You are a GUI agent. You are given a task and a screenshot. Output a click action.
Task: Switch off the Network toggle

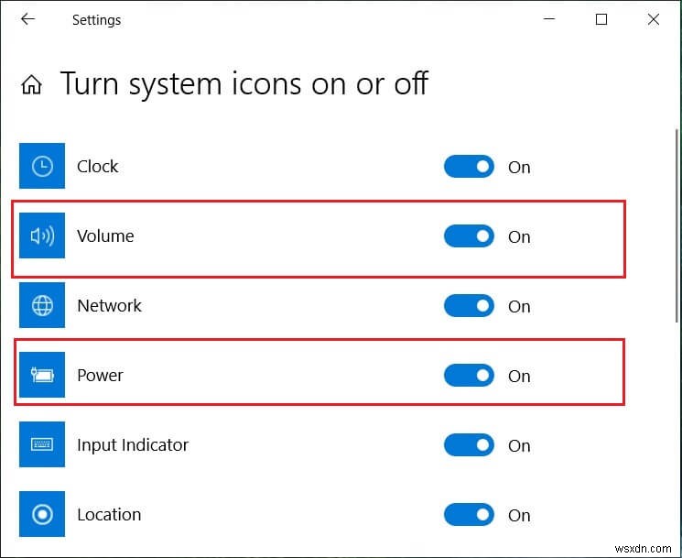pos(469,306)
